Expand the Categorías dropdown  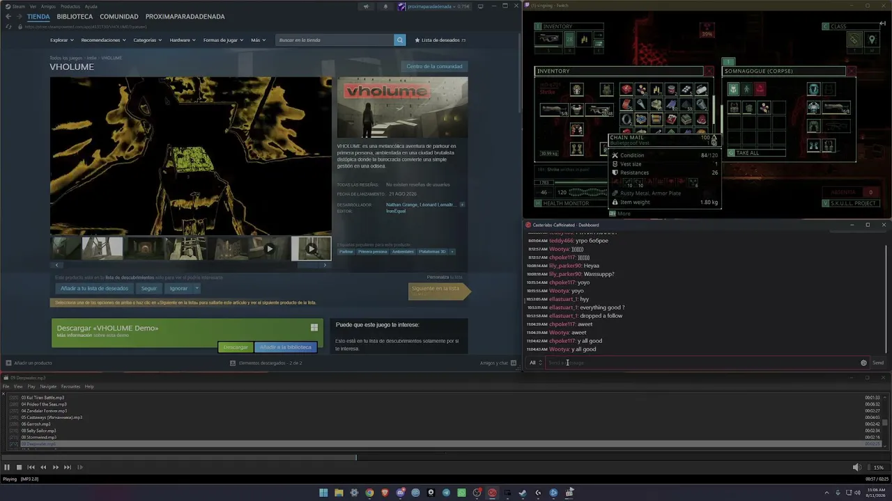[148, 40]
